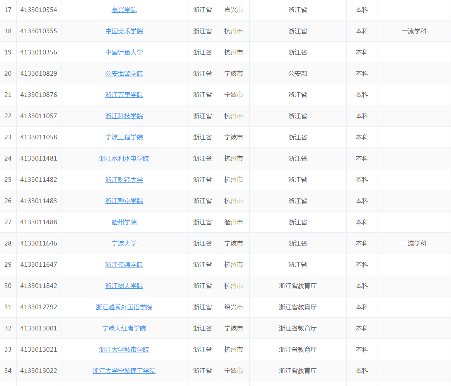Select code 4133010355
Screen dimensions: 451x386
click(x=39, y=31)
